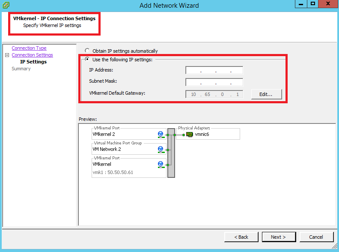Image resolution: width=339 pixels, height=252 pixels.
Task: Go to the Connection Type step
Action: coord(29,48)
